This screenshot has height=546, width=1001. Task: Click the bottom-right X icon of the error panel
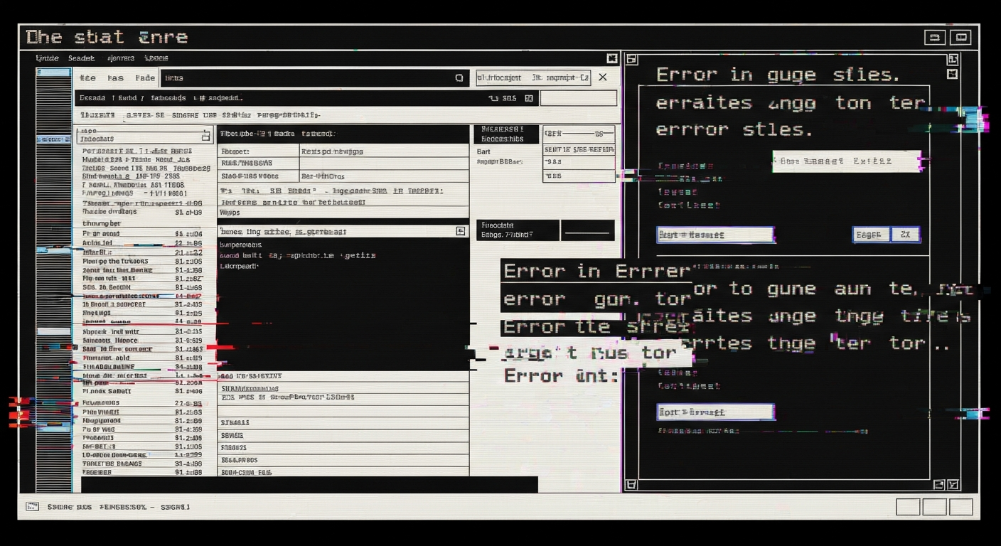click(x=953, y=485)
